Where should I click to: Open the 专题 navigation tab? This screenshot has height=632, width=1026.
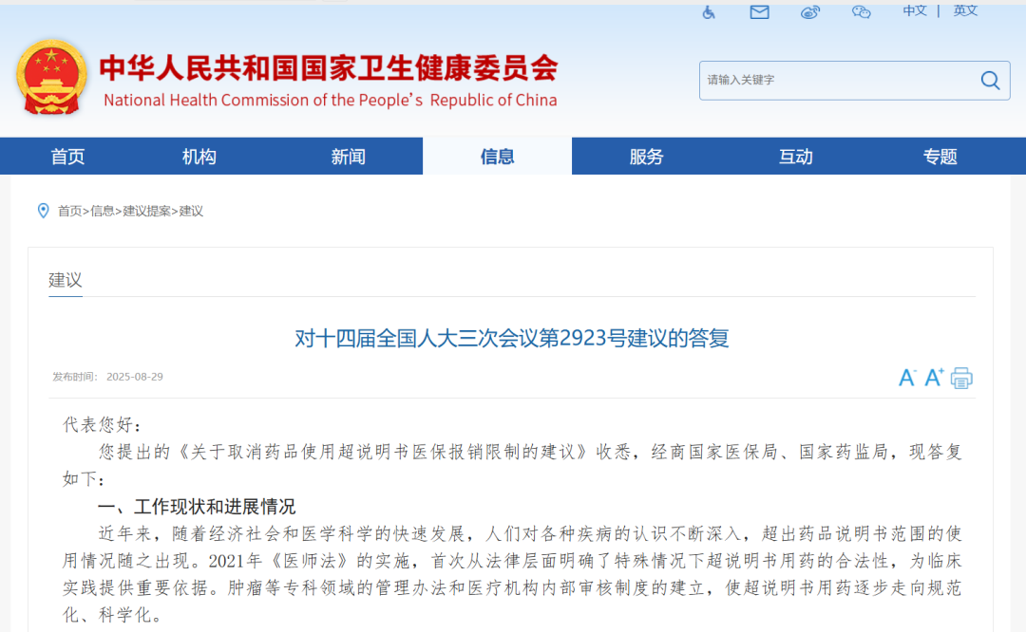coord(940,157)
